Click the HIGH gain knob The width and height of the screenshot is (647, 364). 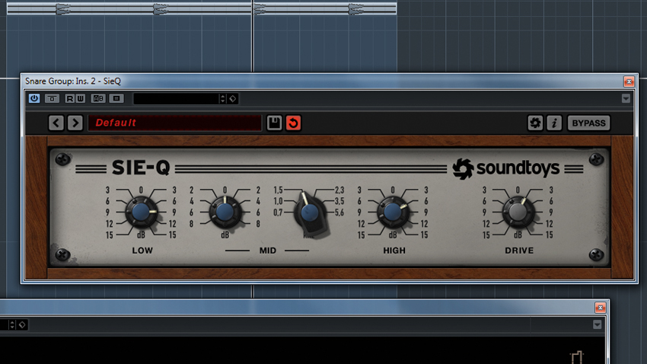pyautogui.click(x=393, y=212)
